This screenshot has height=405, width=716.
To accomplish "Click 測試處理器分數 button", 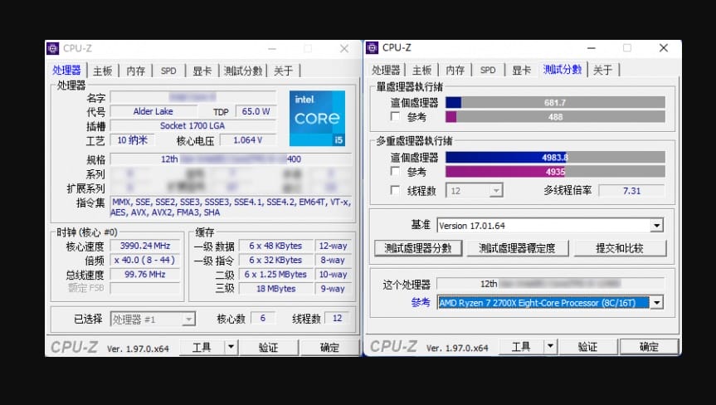I will (x=418, y=248).
